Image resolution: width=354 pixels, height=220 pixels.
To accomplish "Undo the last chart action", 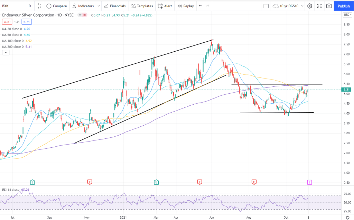I will pyautogui.click(x=201, y=6).
